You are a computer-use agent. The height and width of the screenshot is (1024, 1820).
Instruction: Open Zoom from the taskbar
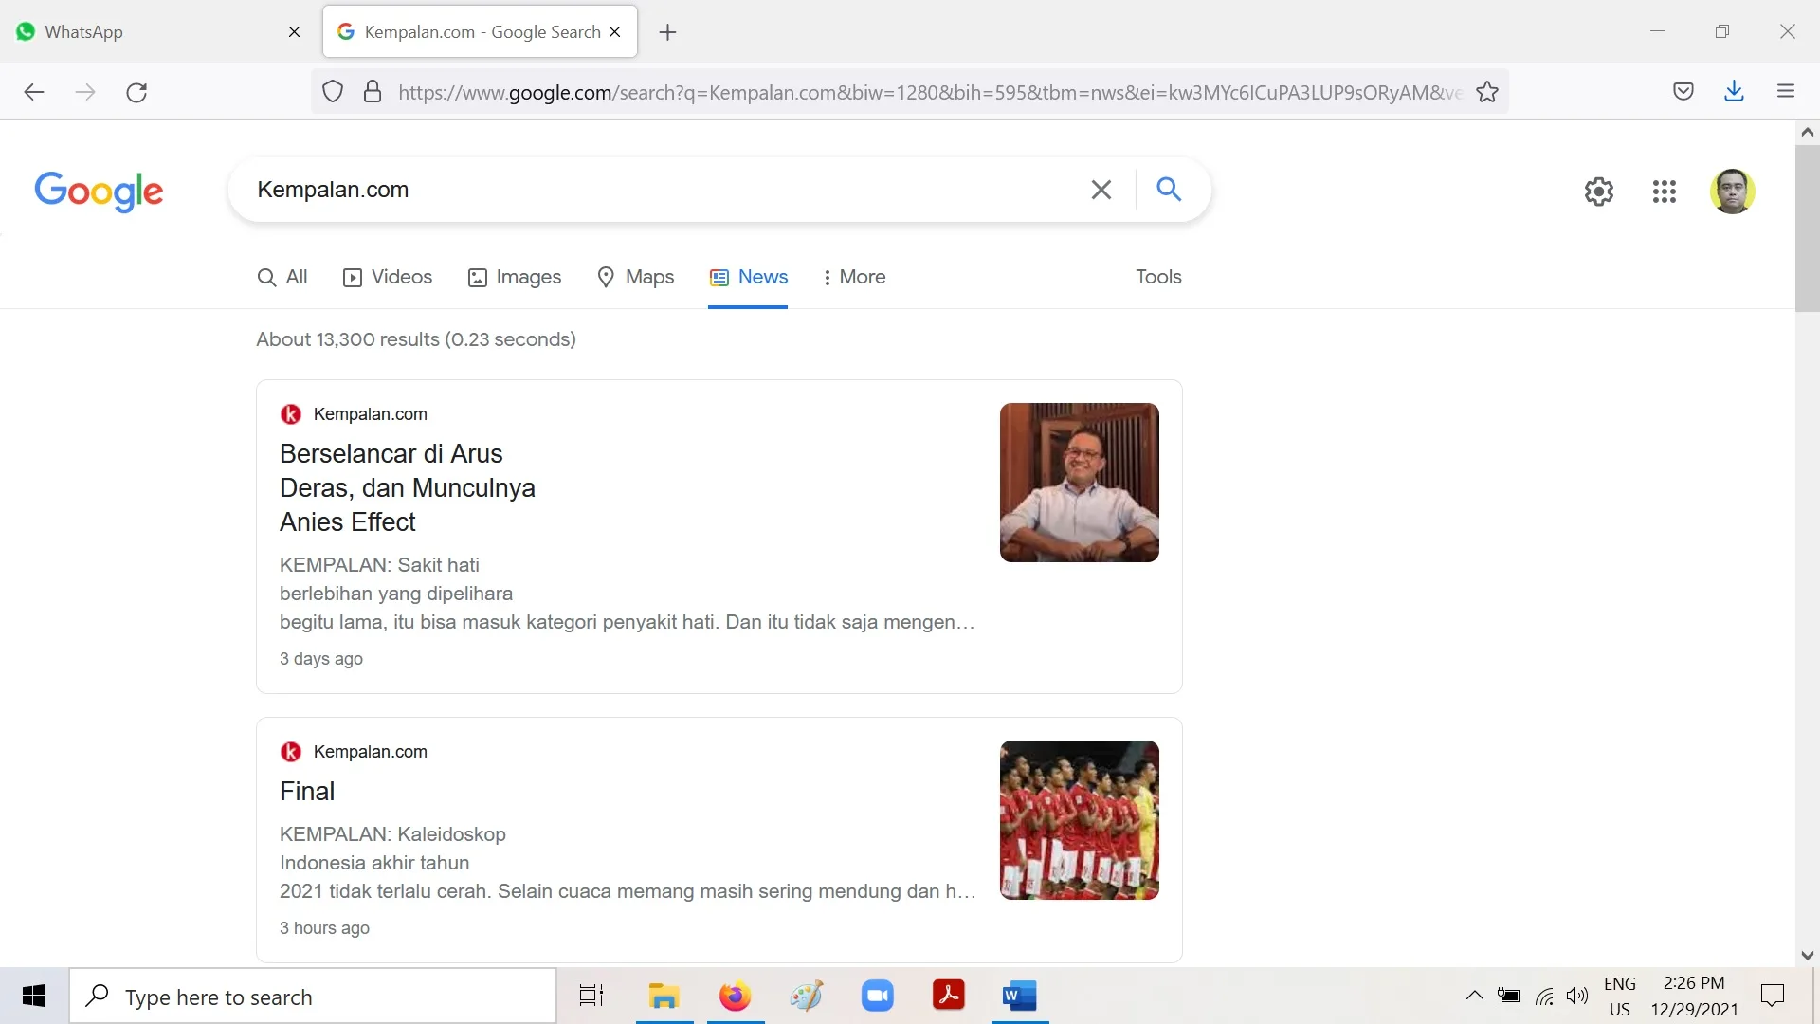pos(877,996)
